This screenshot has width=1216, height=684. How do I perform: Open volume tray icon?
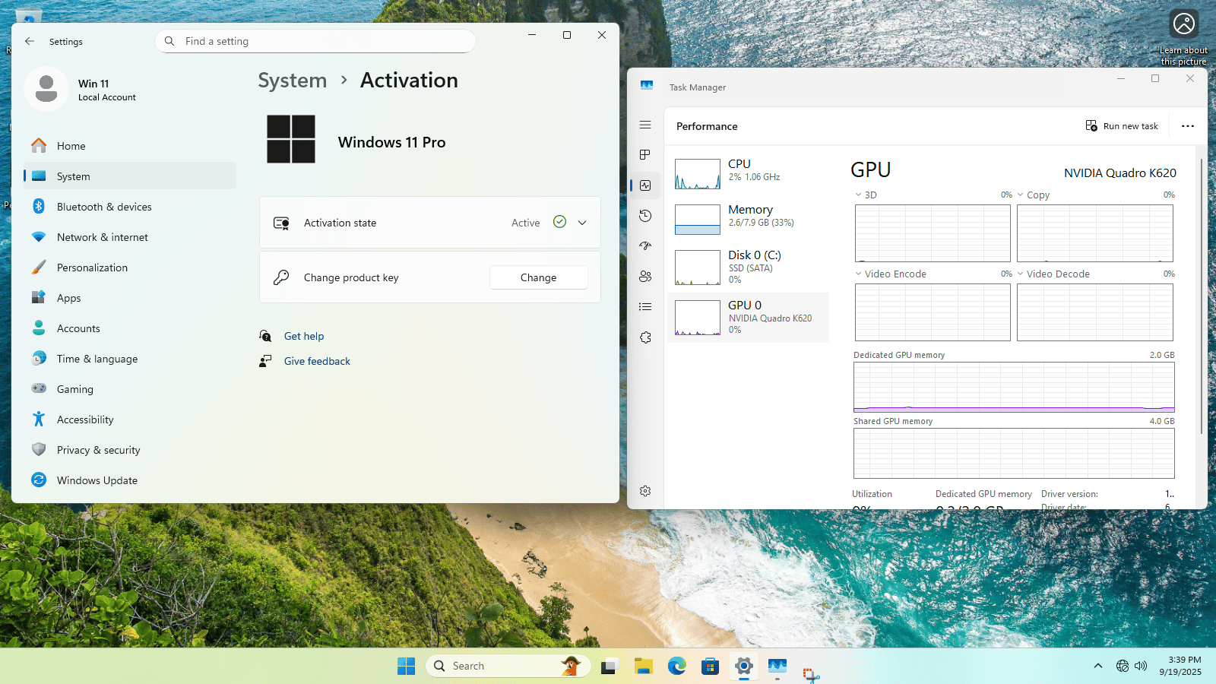1141,666
